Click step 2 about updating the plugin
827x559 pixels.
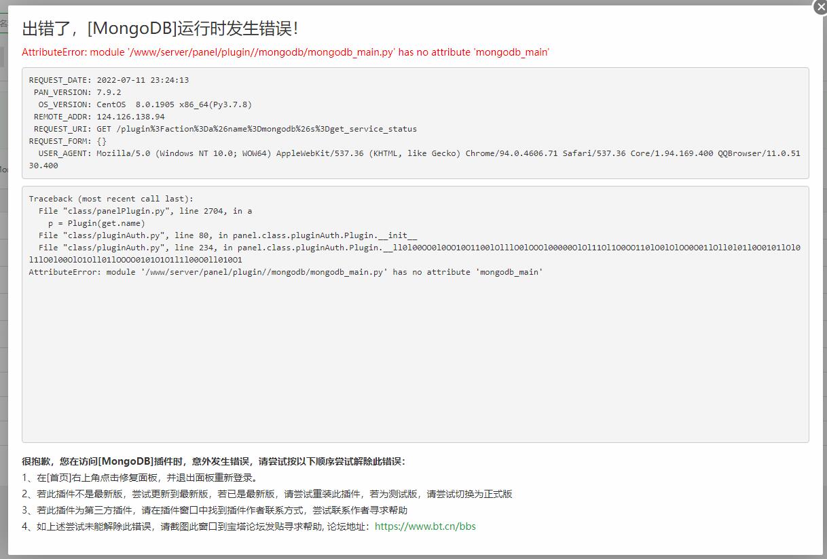[x=267, y=494]
